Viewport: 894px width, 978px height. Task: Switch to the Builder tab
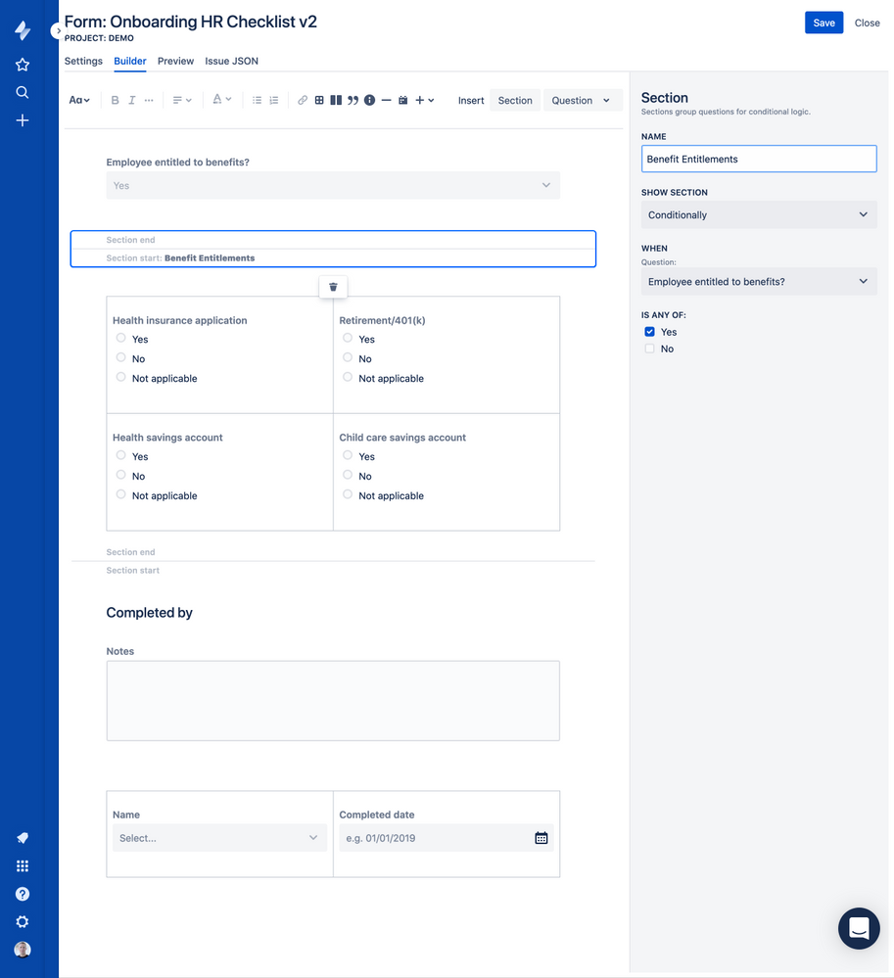pyautogui.click(x=130, y=61)
